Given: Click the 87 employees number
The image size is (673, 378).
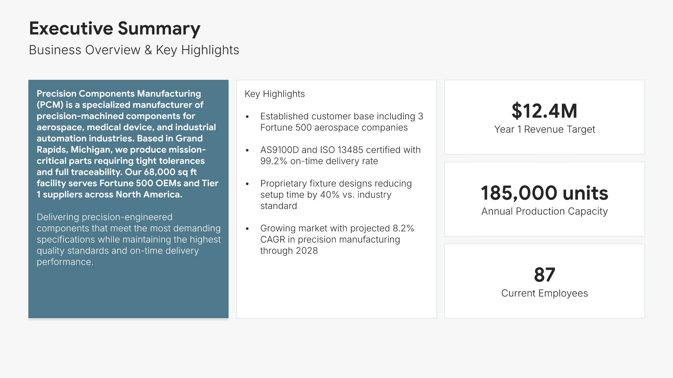Looking at the screenshot, I should click(544, 275).
